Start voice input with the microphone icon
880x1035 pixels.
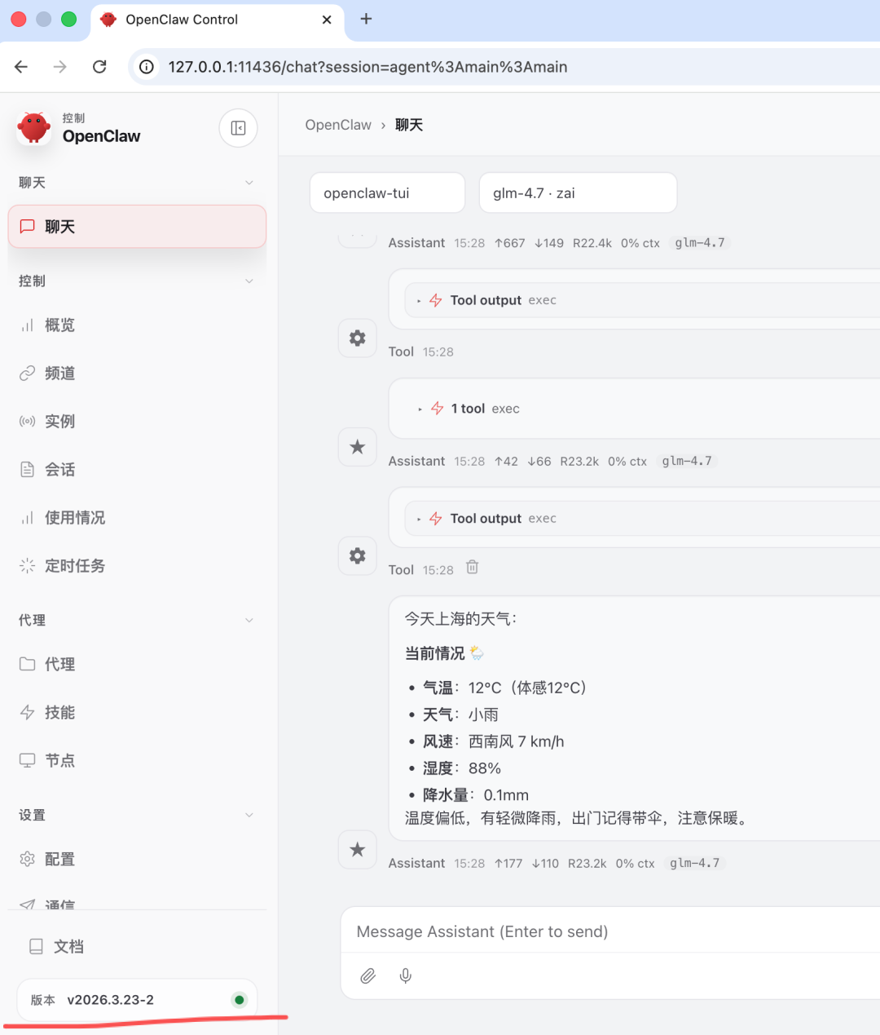(x=406, y=976)
